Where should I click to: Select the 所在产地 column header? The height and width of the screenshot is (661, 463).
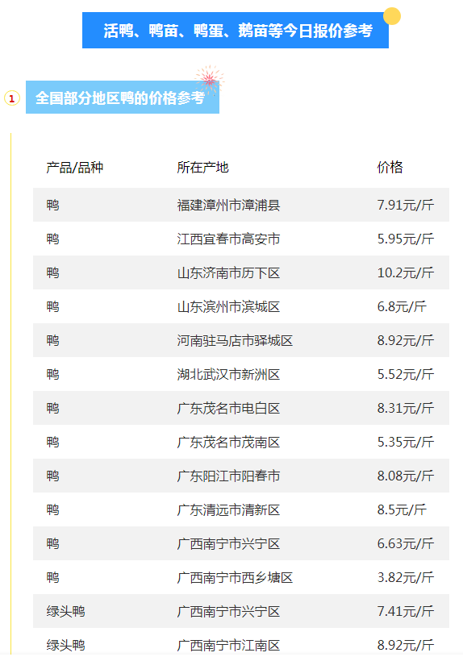pos(202,168)
